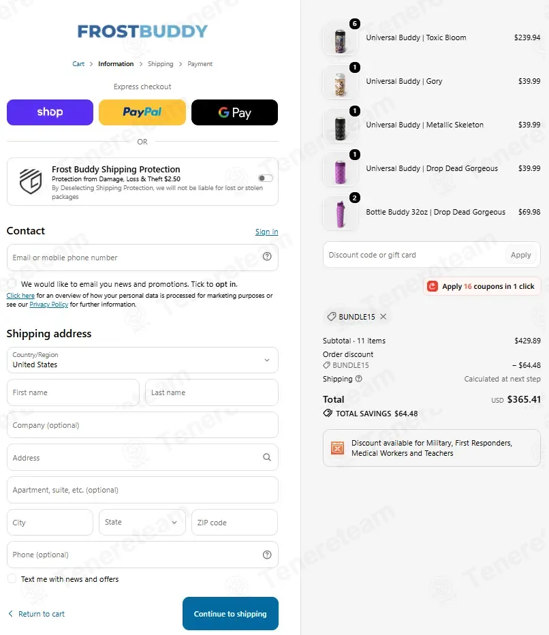Tick the email news and promotions checkbox
The height and width of the screenshot is (635, 549).
coord(12,283)
